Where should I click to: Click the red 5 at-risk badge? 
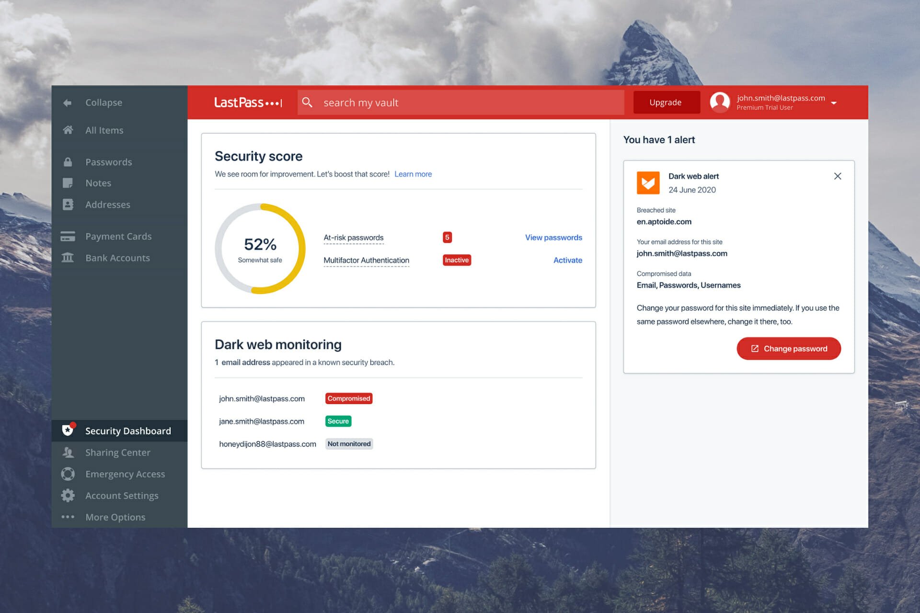447,238
